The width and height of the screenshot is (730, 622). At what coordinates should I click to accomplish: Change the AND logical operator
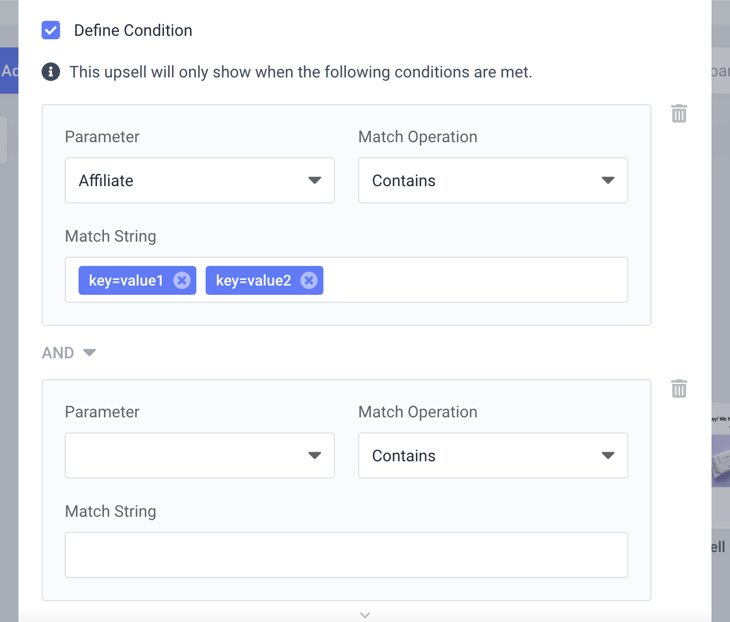tap(69, 353)
